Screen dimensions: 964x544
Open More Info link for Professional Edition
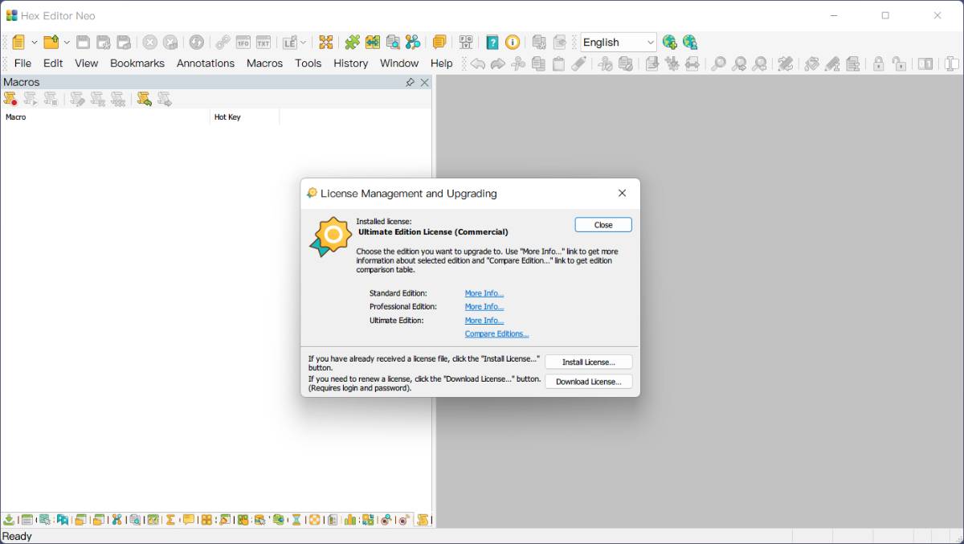point(484,307)
